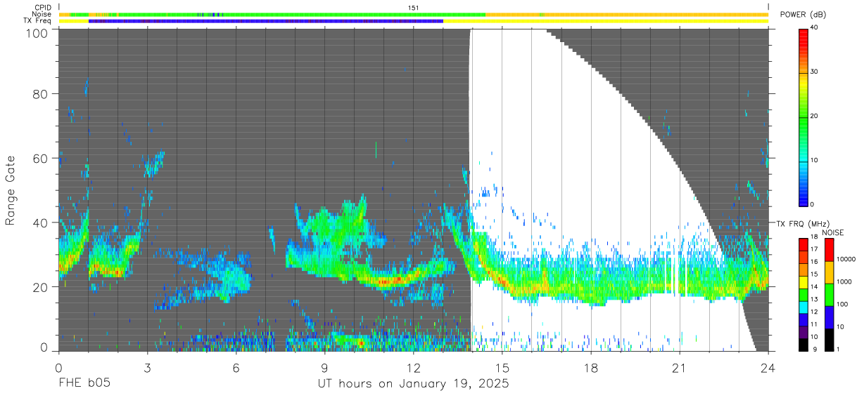Click the 3 tick on the UT hours axis
This screenshot has width=864, height=398.
(147, 367)
